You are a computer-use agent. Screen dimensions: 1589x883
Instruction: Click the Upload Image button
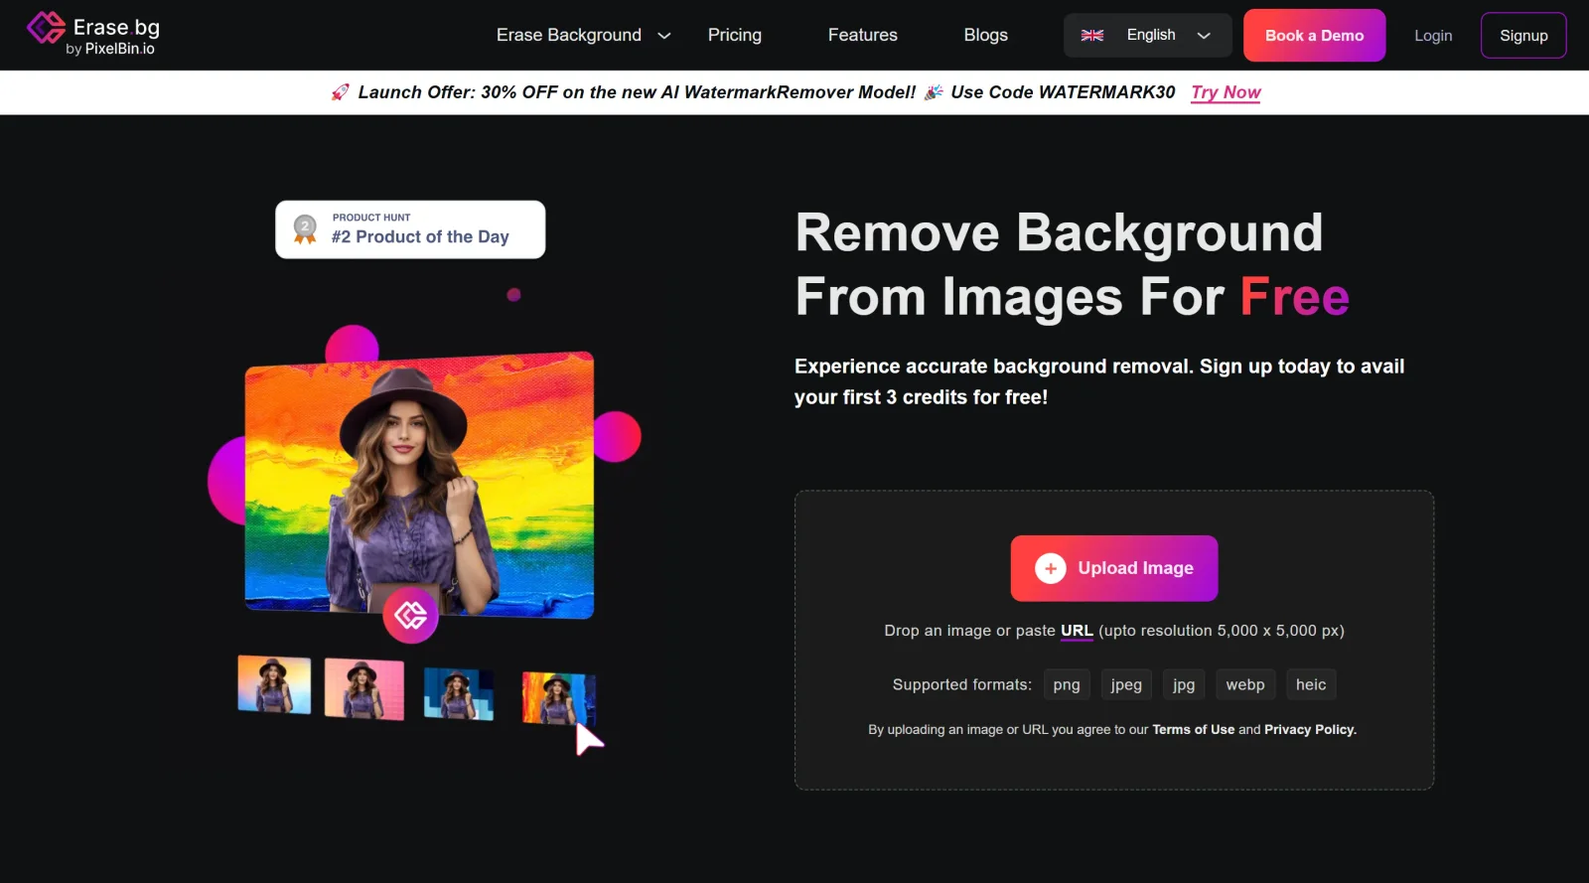tap(1114, 568)
